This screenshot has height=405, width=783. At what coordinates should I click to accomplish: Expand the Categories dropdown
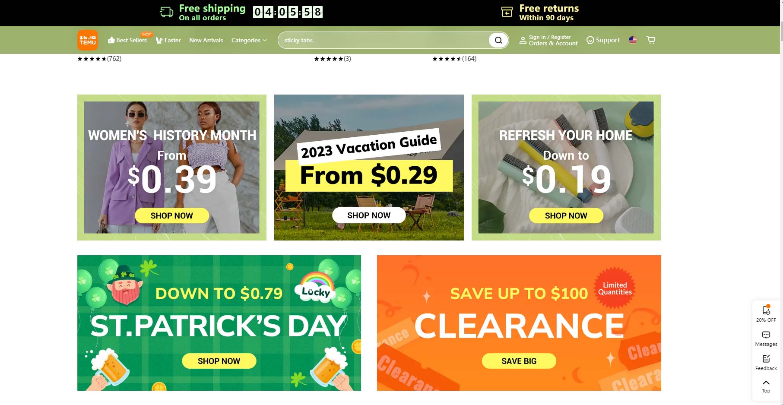[249, 40]
